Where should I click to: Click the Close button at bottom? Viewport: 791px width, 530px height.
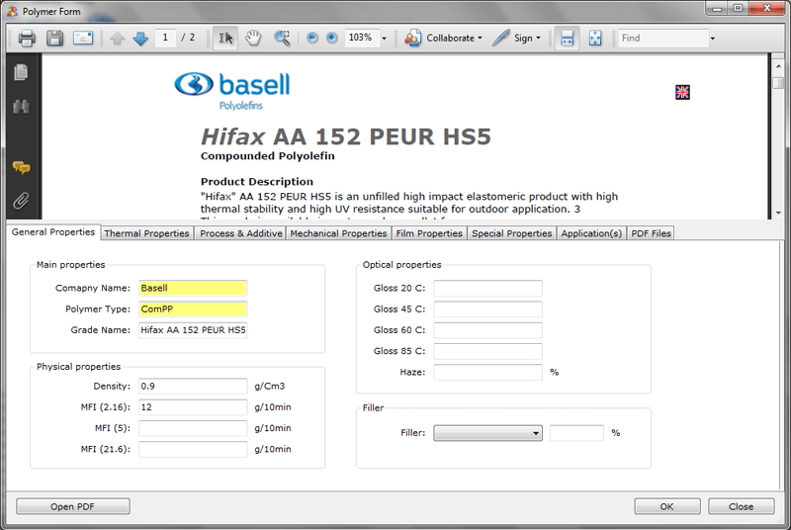pyautogui.click(x=741, y=507)
